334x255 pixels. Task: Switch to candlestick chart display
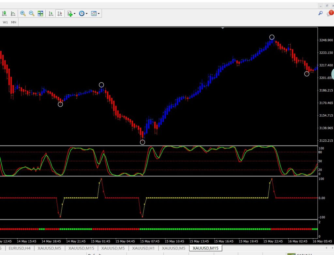point(4,14)
